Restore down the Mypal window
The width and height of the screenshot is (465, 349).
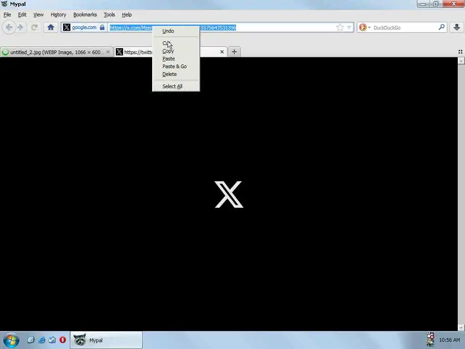click(x=435, y=4)
